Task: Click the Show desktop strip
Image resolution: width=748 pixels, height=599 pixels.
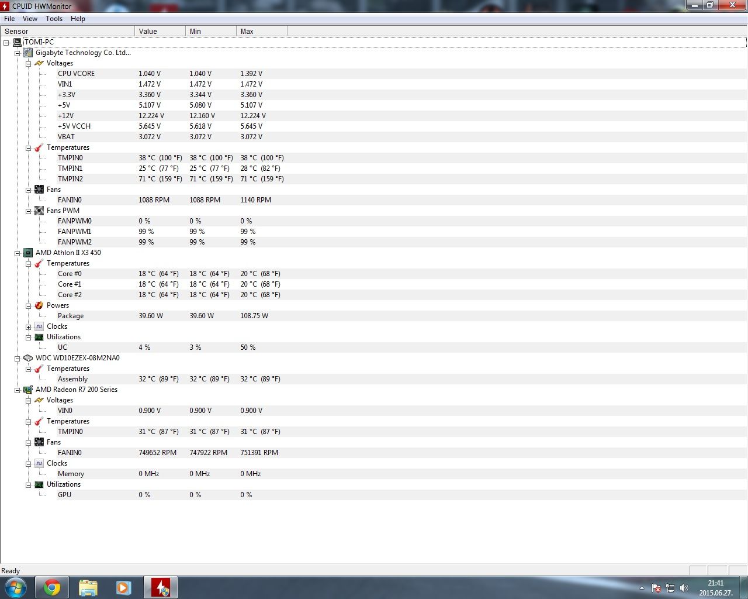Action: [743, 587]
